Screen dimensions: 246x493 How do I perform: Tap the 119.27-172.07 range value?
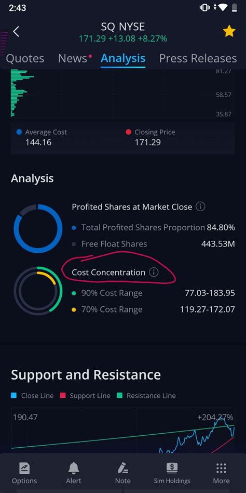tap(208, 309)
